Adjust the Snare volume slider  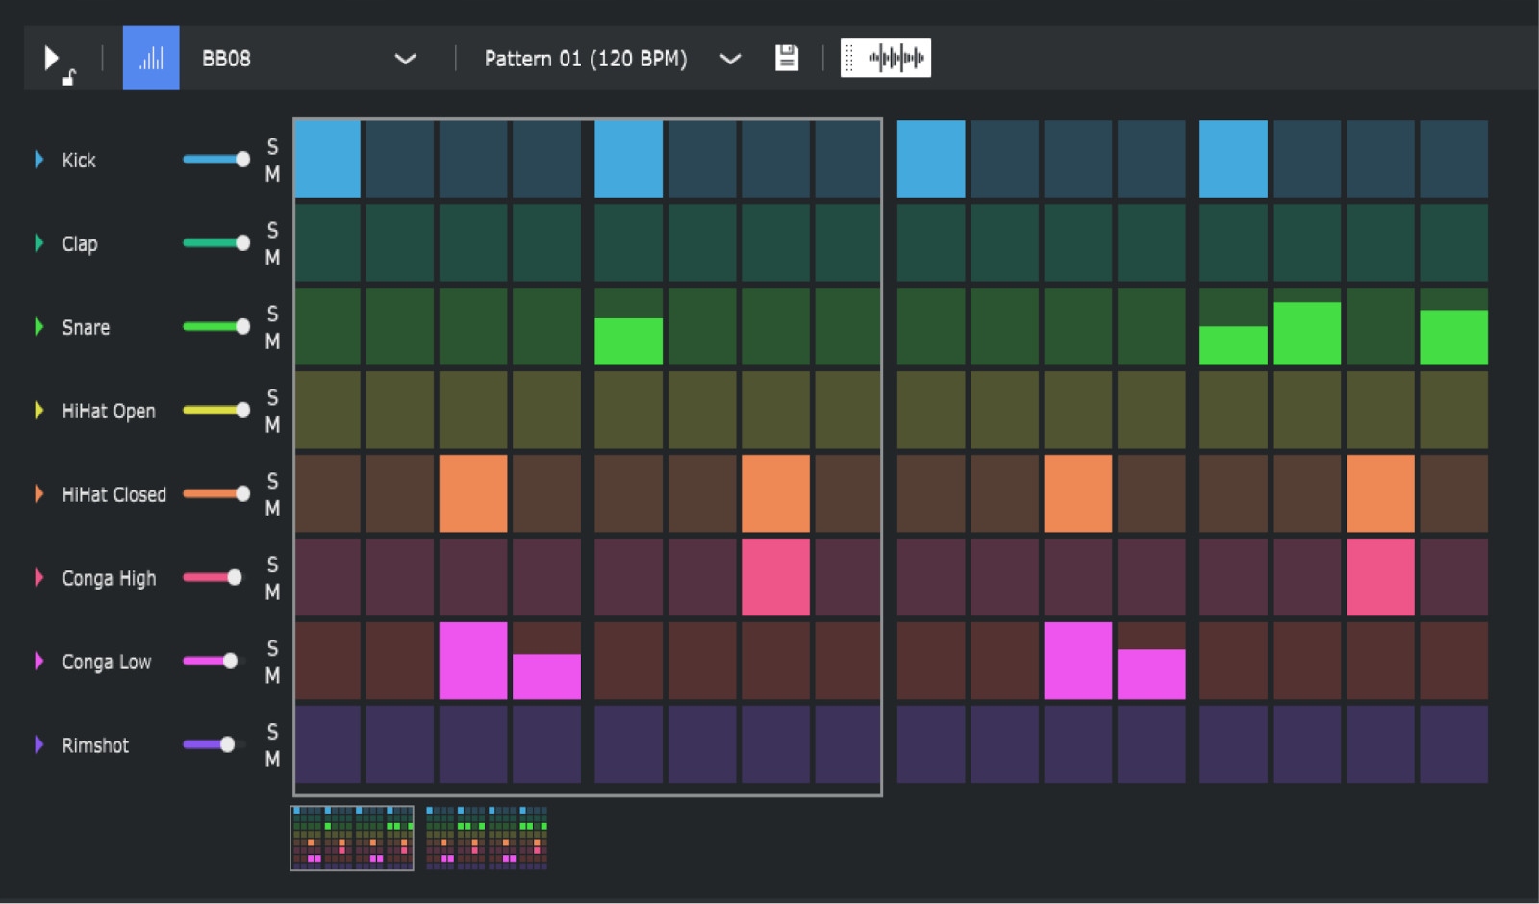tap(242, 327)
